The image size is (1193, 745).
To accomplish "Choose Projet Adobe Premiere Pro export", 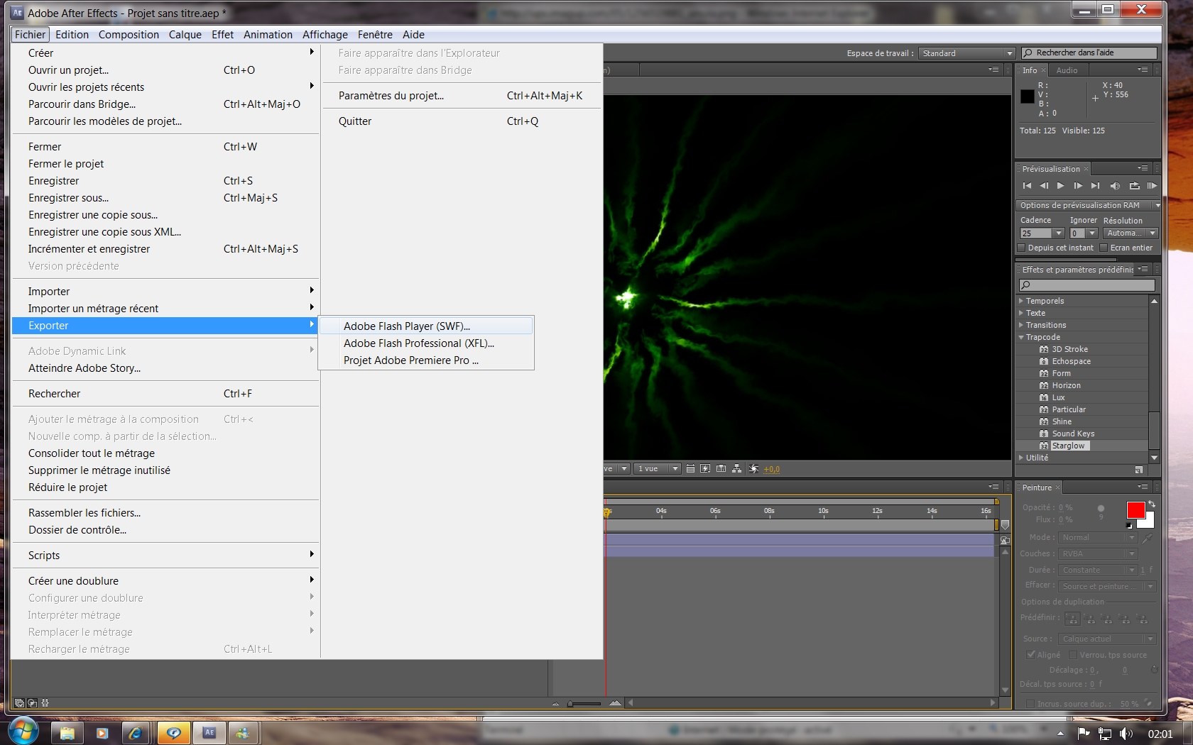I will coord(426,360).
